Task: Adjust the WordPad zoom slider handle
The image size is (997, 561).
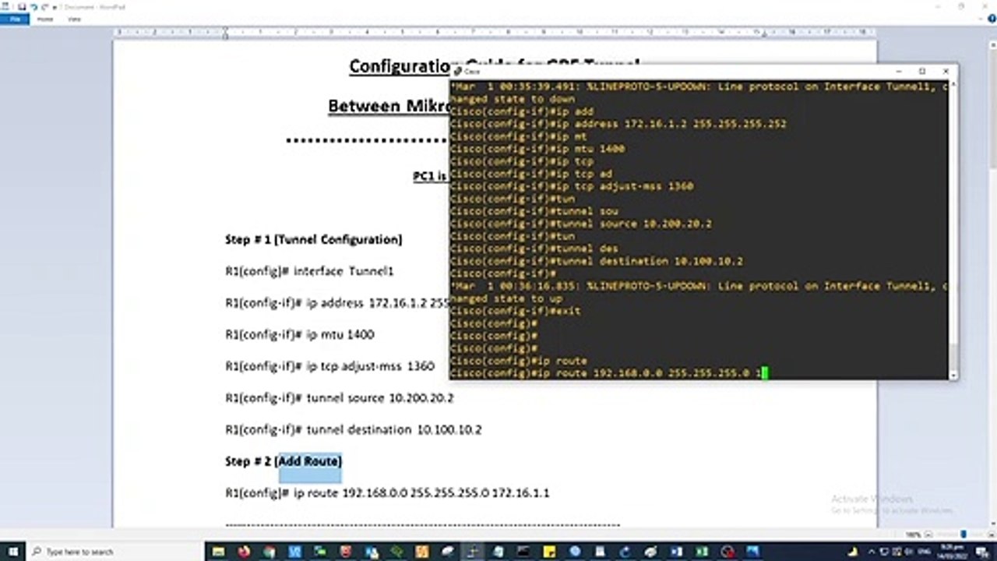Action: coord(964,535)
